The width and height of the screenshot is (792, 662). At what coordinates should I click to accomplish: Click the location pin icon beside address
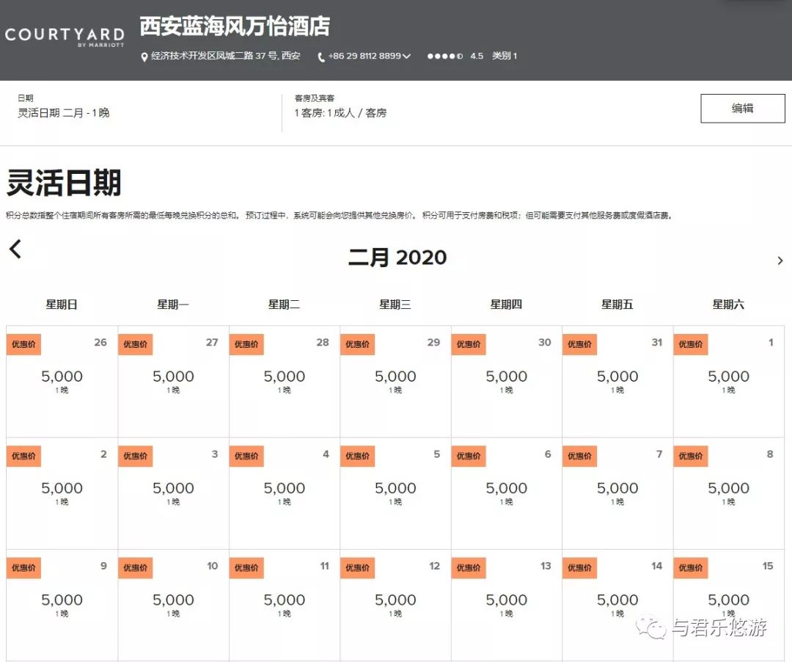click(x=144, y=57)
